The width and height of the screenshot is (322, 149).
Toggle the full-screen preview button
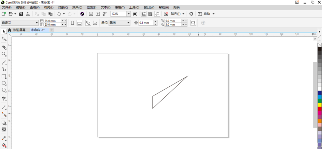tap(135, 14)
